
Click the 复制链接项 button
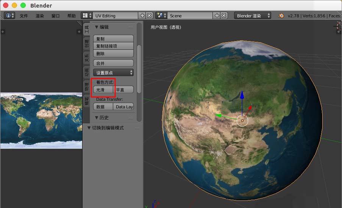pos(113,46)
